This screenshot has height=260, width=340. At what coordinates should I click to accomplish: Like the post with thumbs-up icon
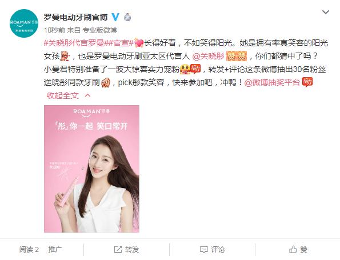click(293, 249)
